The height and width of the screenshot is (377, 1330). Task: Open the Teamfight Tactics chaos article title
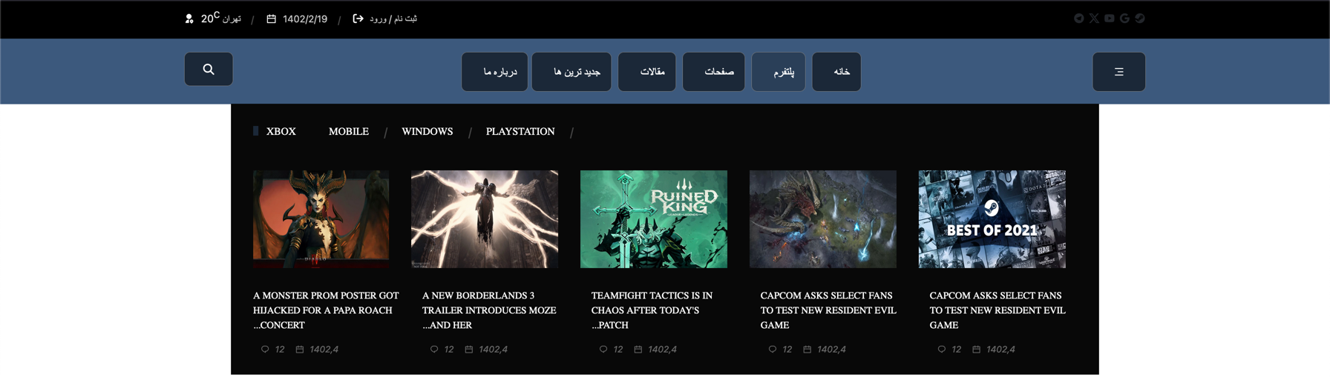click(652, 310)
